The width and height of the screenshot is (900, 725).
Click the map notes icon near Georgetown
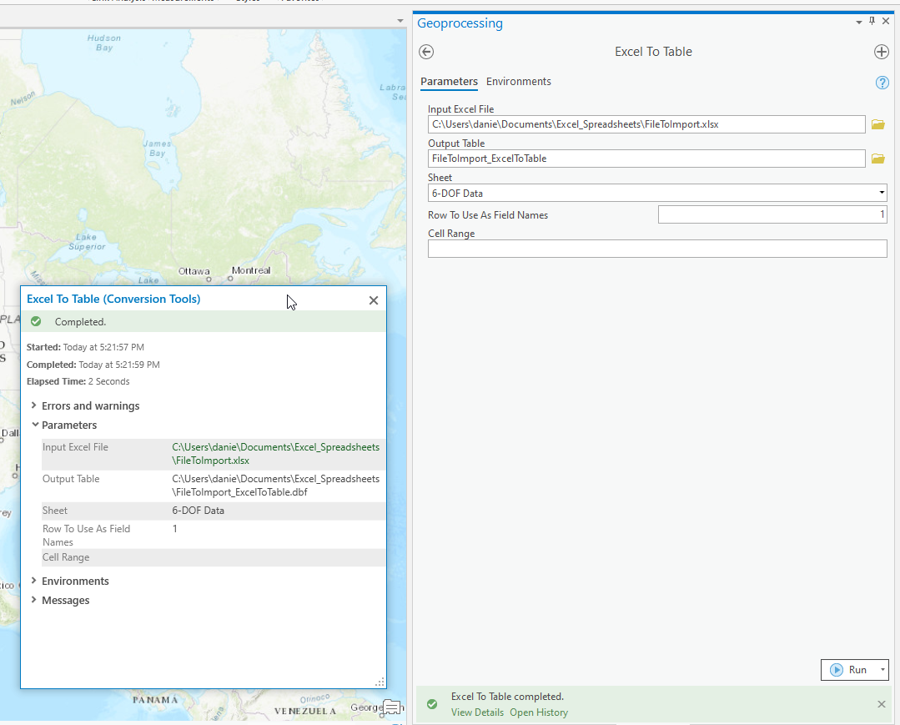pyautogui.click(x=391, y=707)
